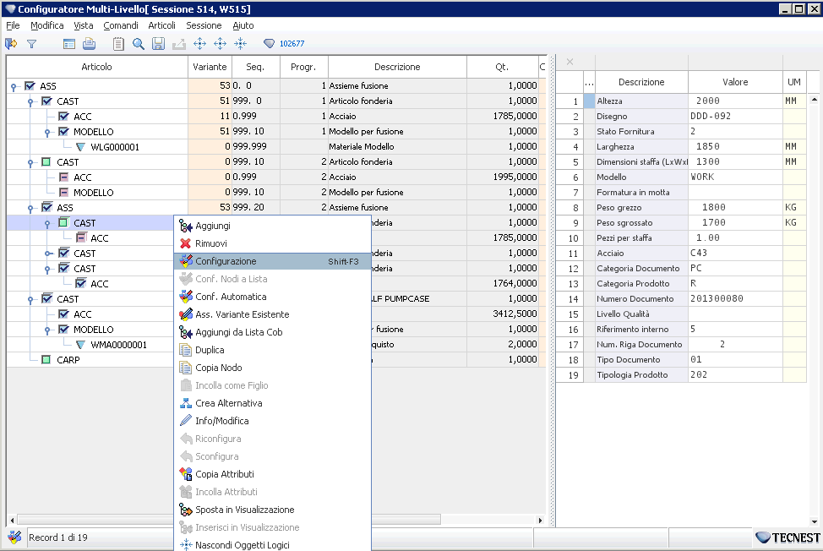The height and width of the screenshot is (551, 823).
Task: Click the Duplica document icon
Action: [x=185, y=350]
